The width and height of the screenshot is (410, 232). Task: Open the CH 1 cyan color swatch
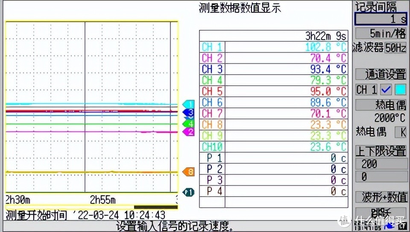click(x=400, y=90)
